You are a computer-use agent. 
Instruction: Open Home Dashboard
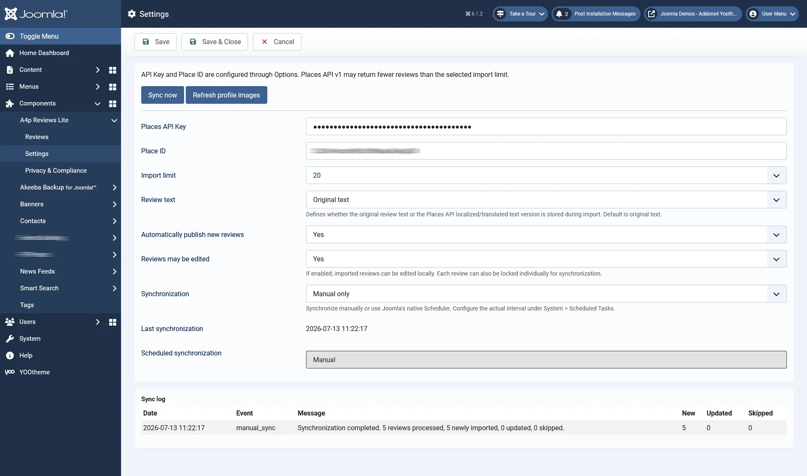44,53
